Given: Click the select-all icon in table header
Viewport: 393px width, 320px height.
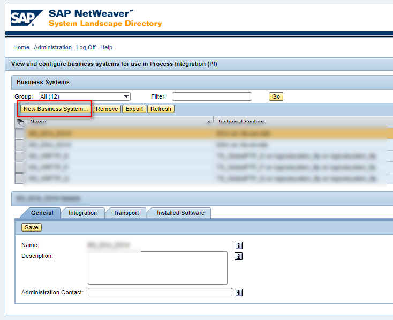Looking at the screenshot, I should (x=21, y=122).
